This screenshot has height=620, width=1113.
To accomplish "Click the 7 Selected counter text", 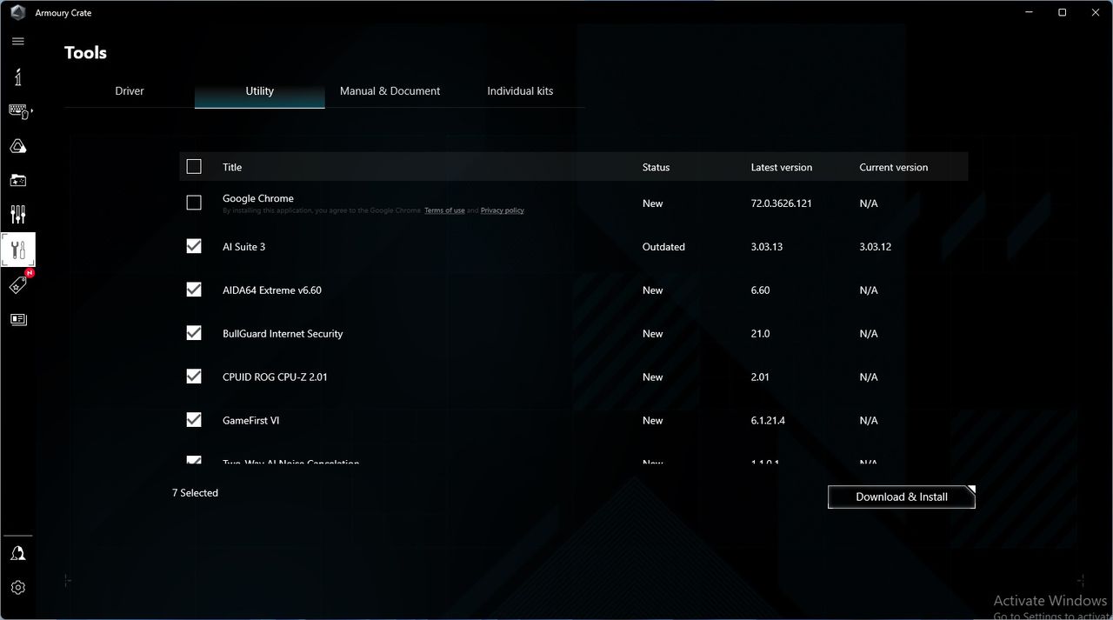I will click(x=195, y=493).
